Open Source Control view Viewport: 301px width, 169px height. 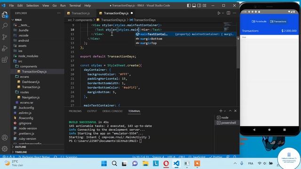click(x=5, y=37)
